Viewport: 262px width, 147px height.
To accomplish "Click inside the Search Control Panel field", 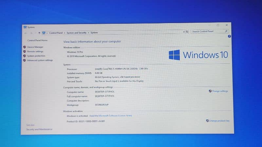I will pos(206,31).
